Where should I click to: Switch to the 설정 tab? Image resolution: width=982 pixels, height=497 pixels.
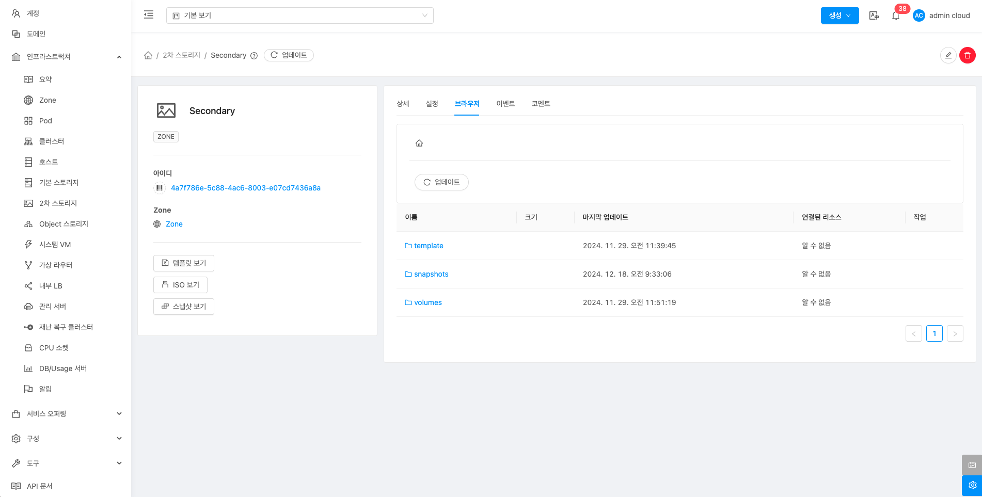(432, 104)
